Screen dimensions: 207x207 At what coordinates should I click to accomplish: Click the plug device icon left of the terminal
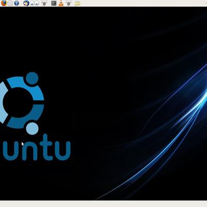tap(44, 3)
